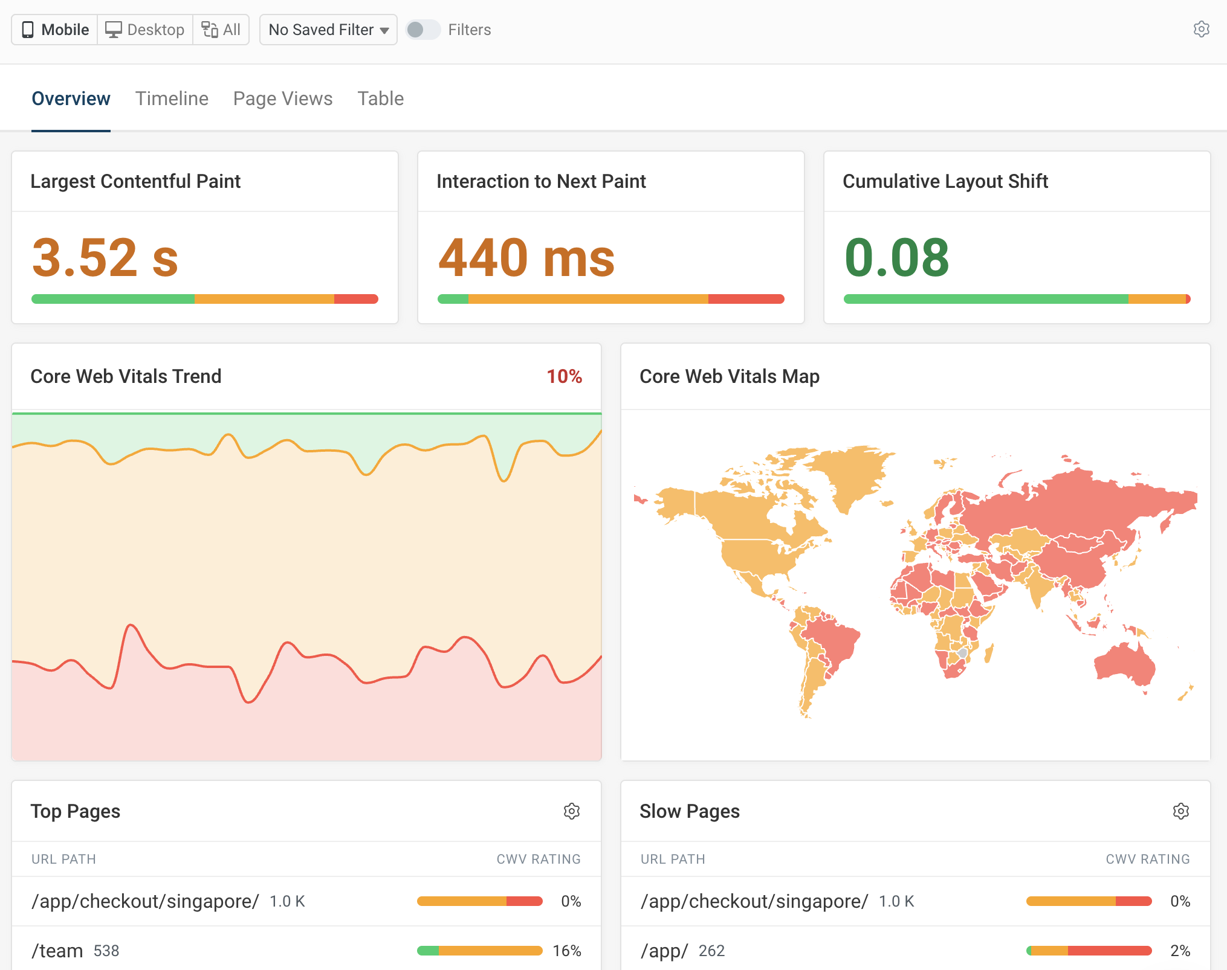Select the Desktop device icon
The width and height of the screenshot is (1227, 970).
[114, 29]
